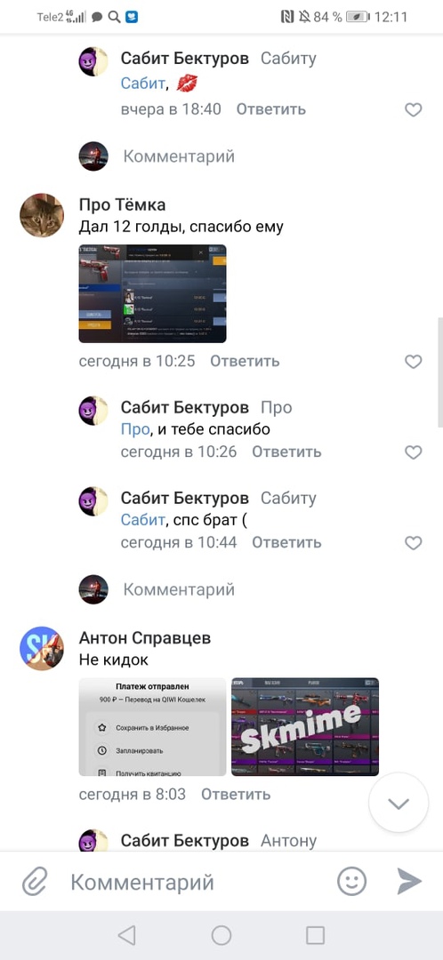Like the reply 'и тебе спасибо'
This screenshot has height=960, width=443.
(x=414, y=452)
